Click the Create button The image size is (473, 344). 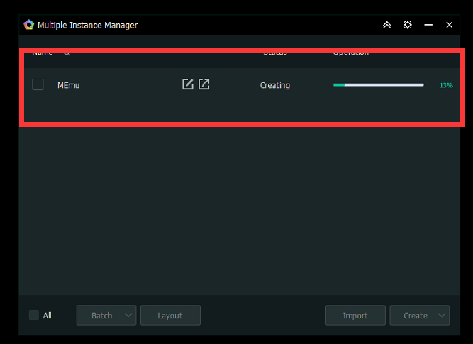415,316
